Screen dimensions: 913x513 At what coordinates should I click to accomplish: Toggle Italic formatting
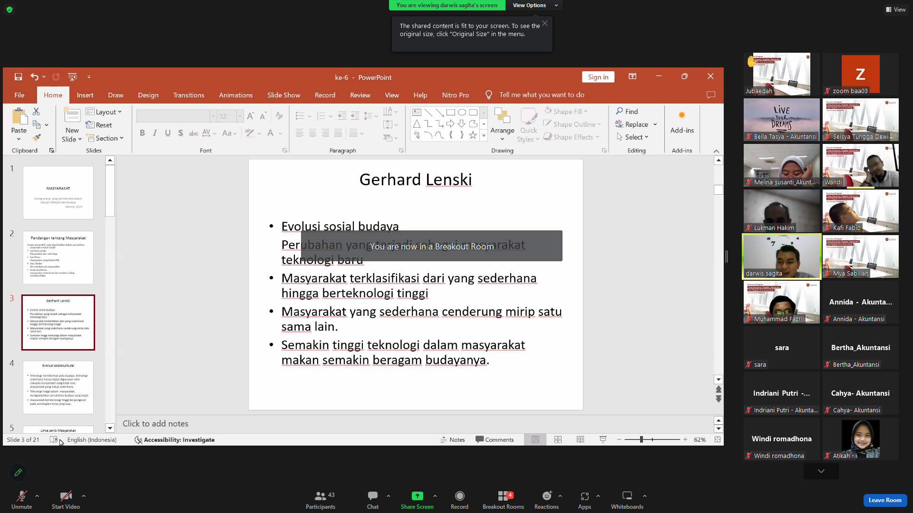point(155,133)
